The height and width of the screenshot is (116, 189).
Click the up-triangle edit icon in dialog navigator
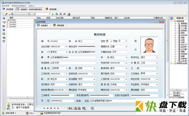pyautogui.click(x=58, y=108)
